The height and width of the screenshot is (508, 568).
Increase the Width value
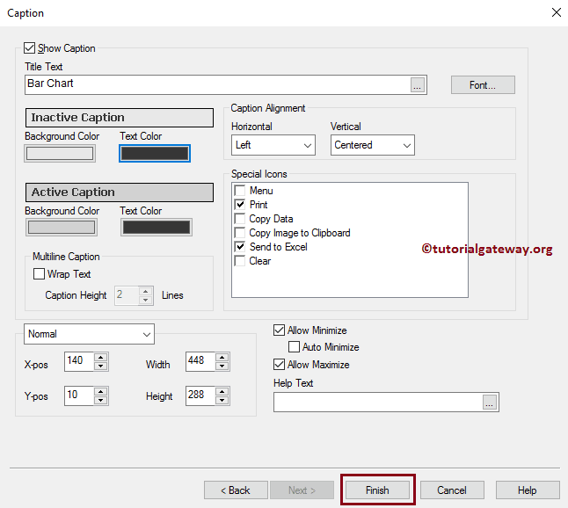tap(222, 357)
